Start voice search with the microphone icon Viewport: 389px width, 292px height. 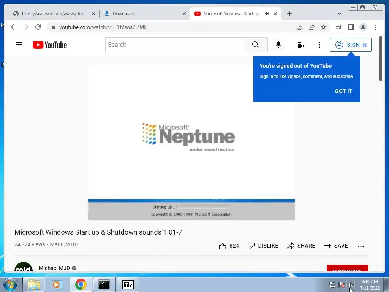tap(278, 45)
